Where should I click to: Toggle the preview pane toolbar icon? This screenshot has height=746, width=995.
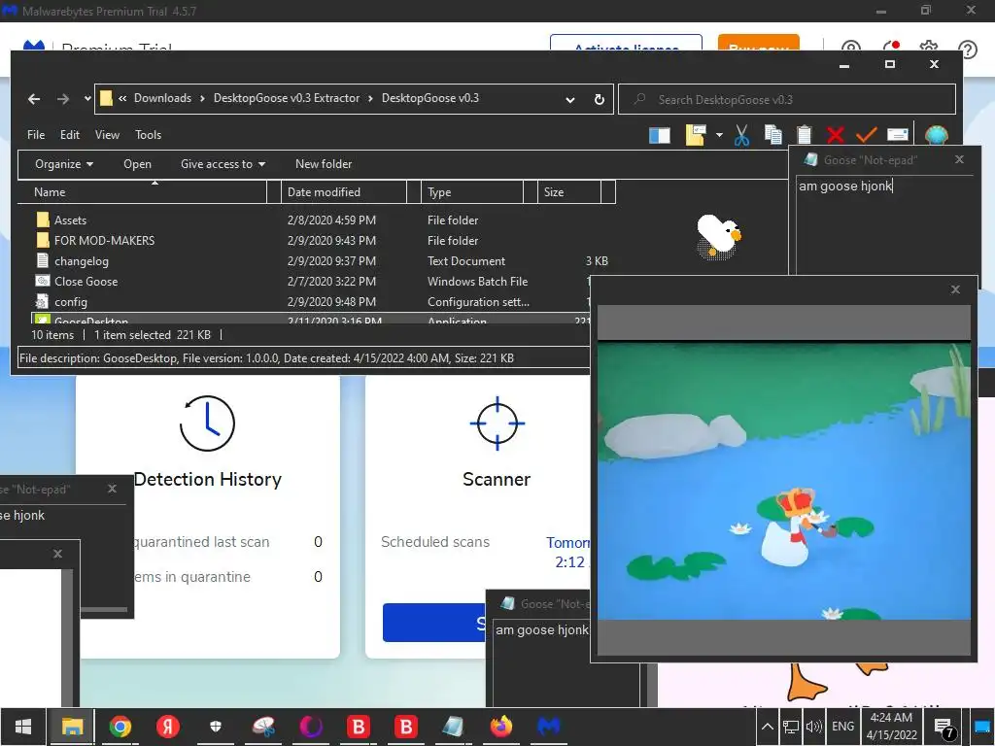click(660, 134)
